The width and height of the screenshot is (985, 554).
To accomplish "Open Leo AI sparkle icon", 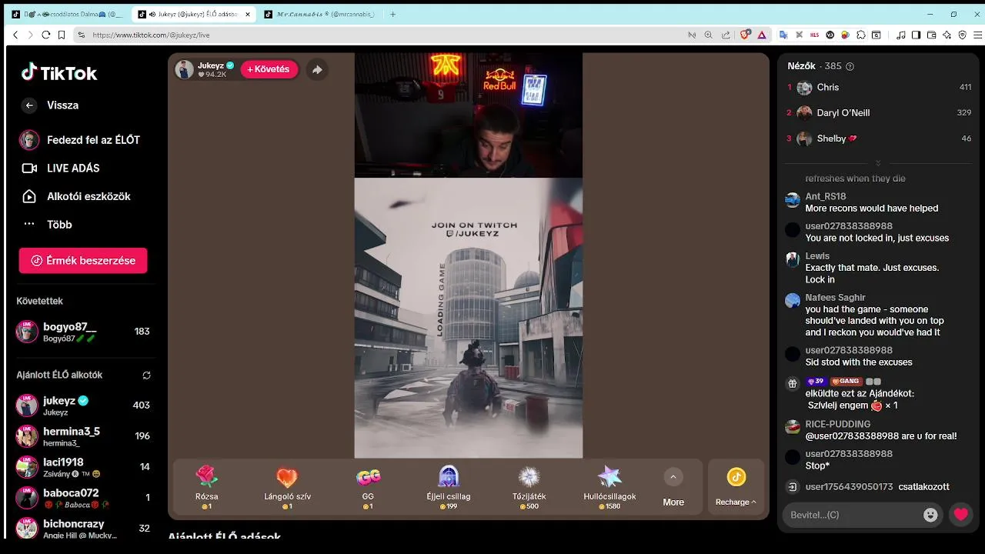I will (x=947, y=35).
